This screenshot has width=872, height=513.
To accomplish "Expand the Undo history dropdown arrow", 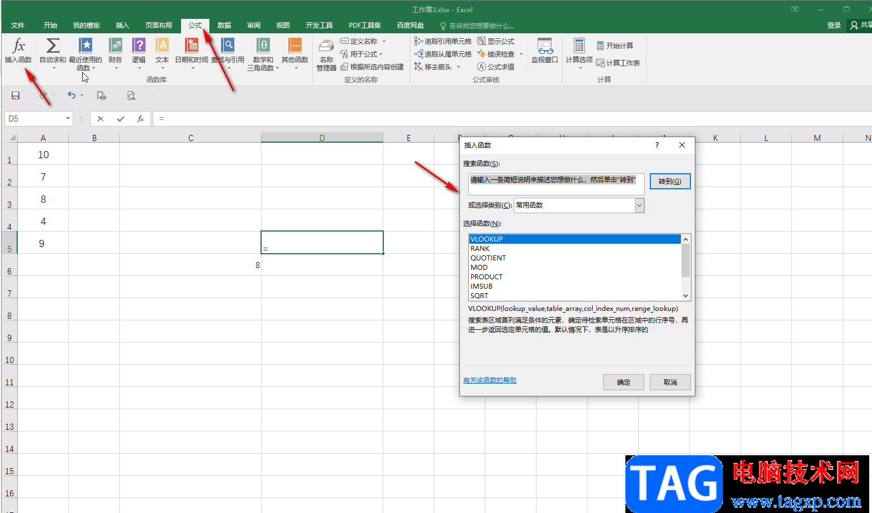I will 82,95.
